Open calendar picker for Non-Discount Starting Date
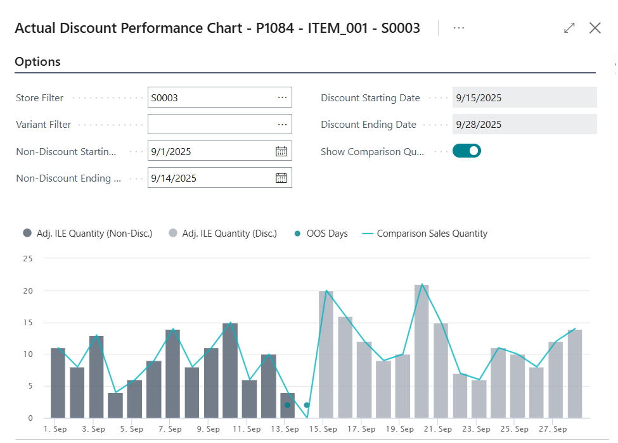 (281, 151)
